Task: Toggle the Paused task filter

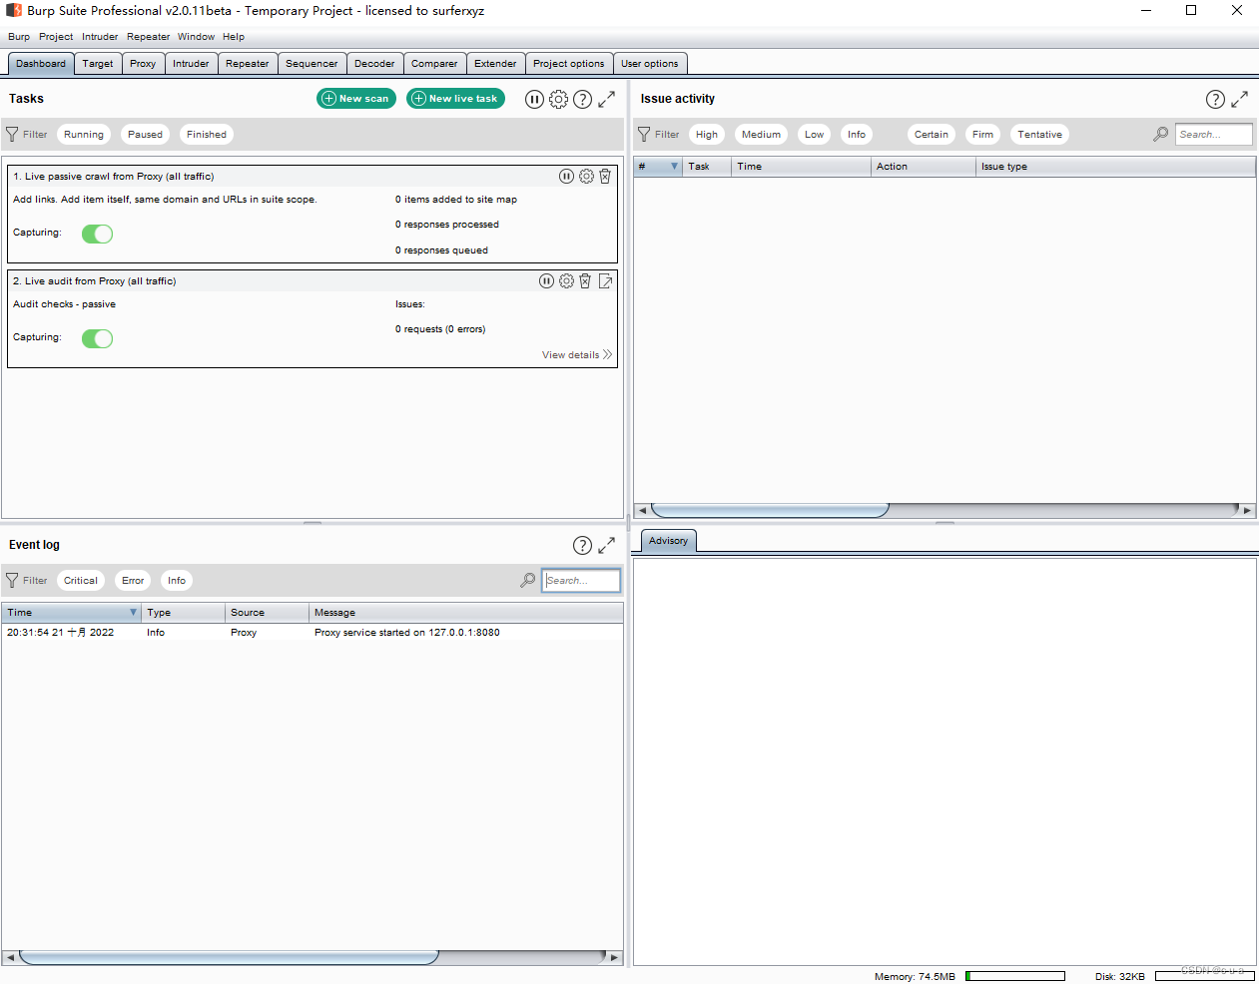Action: [145, 135]
